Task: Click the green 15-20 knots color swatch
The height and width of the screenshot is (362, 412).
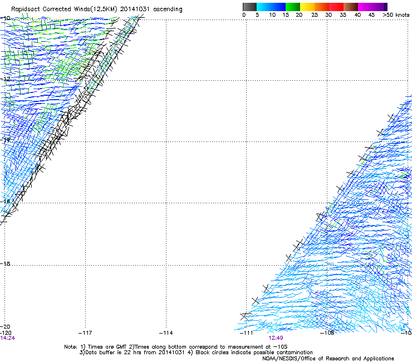Action: click(293, 7)
